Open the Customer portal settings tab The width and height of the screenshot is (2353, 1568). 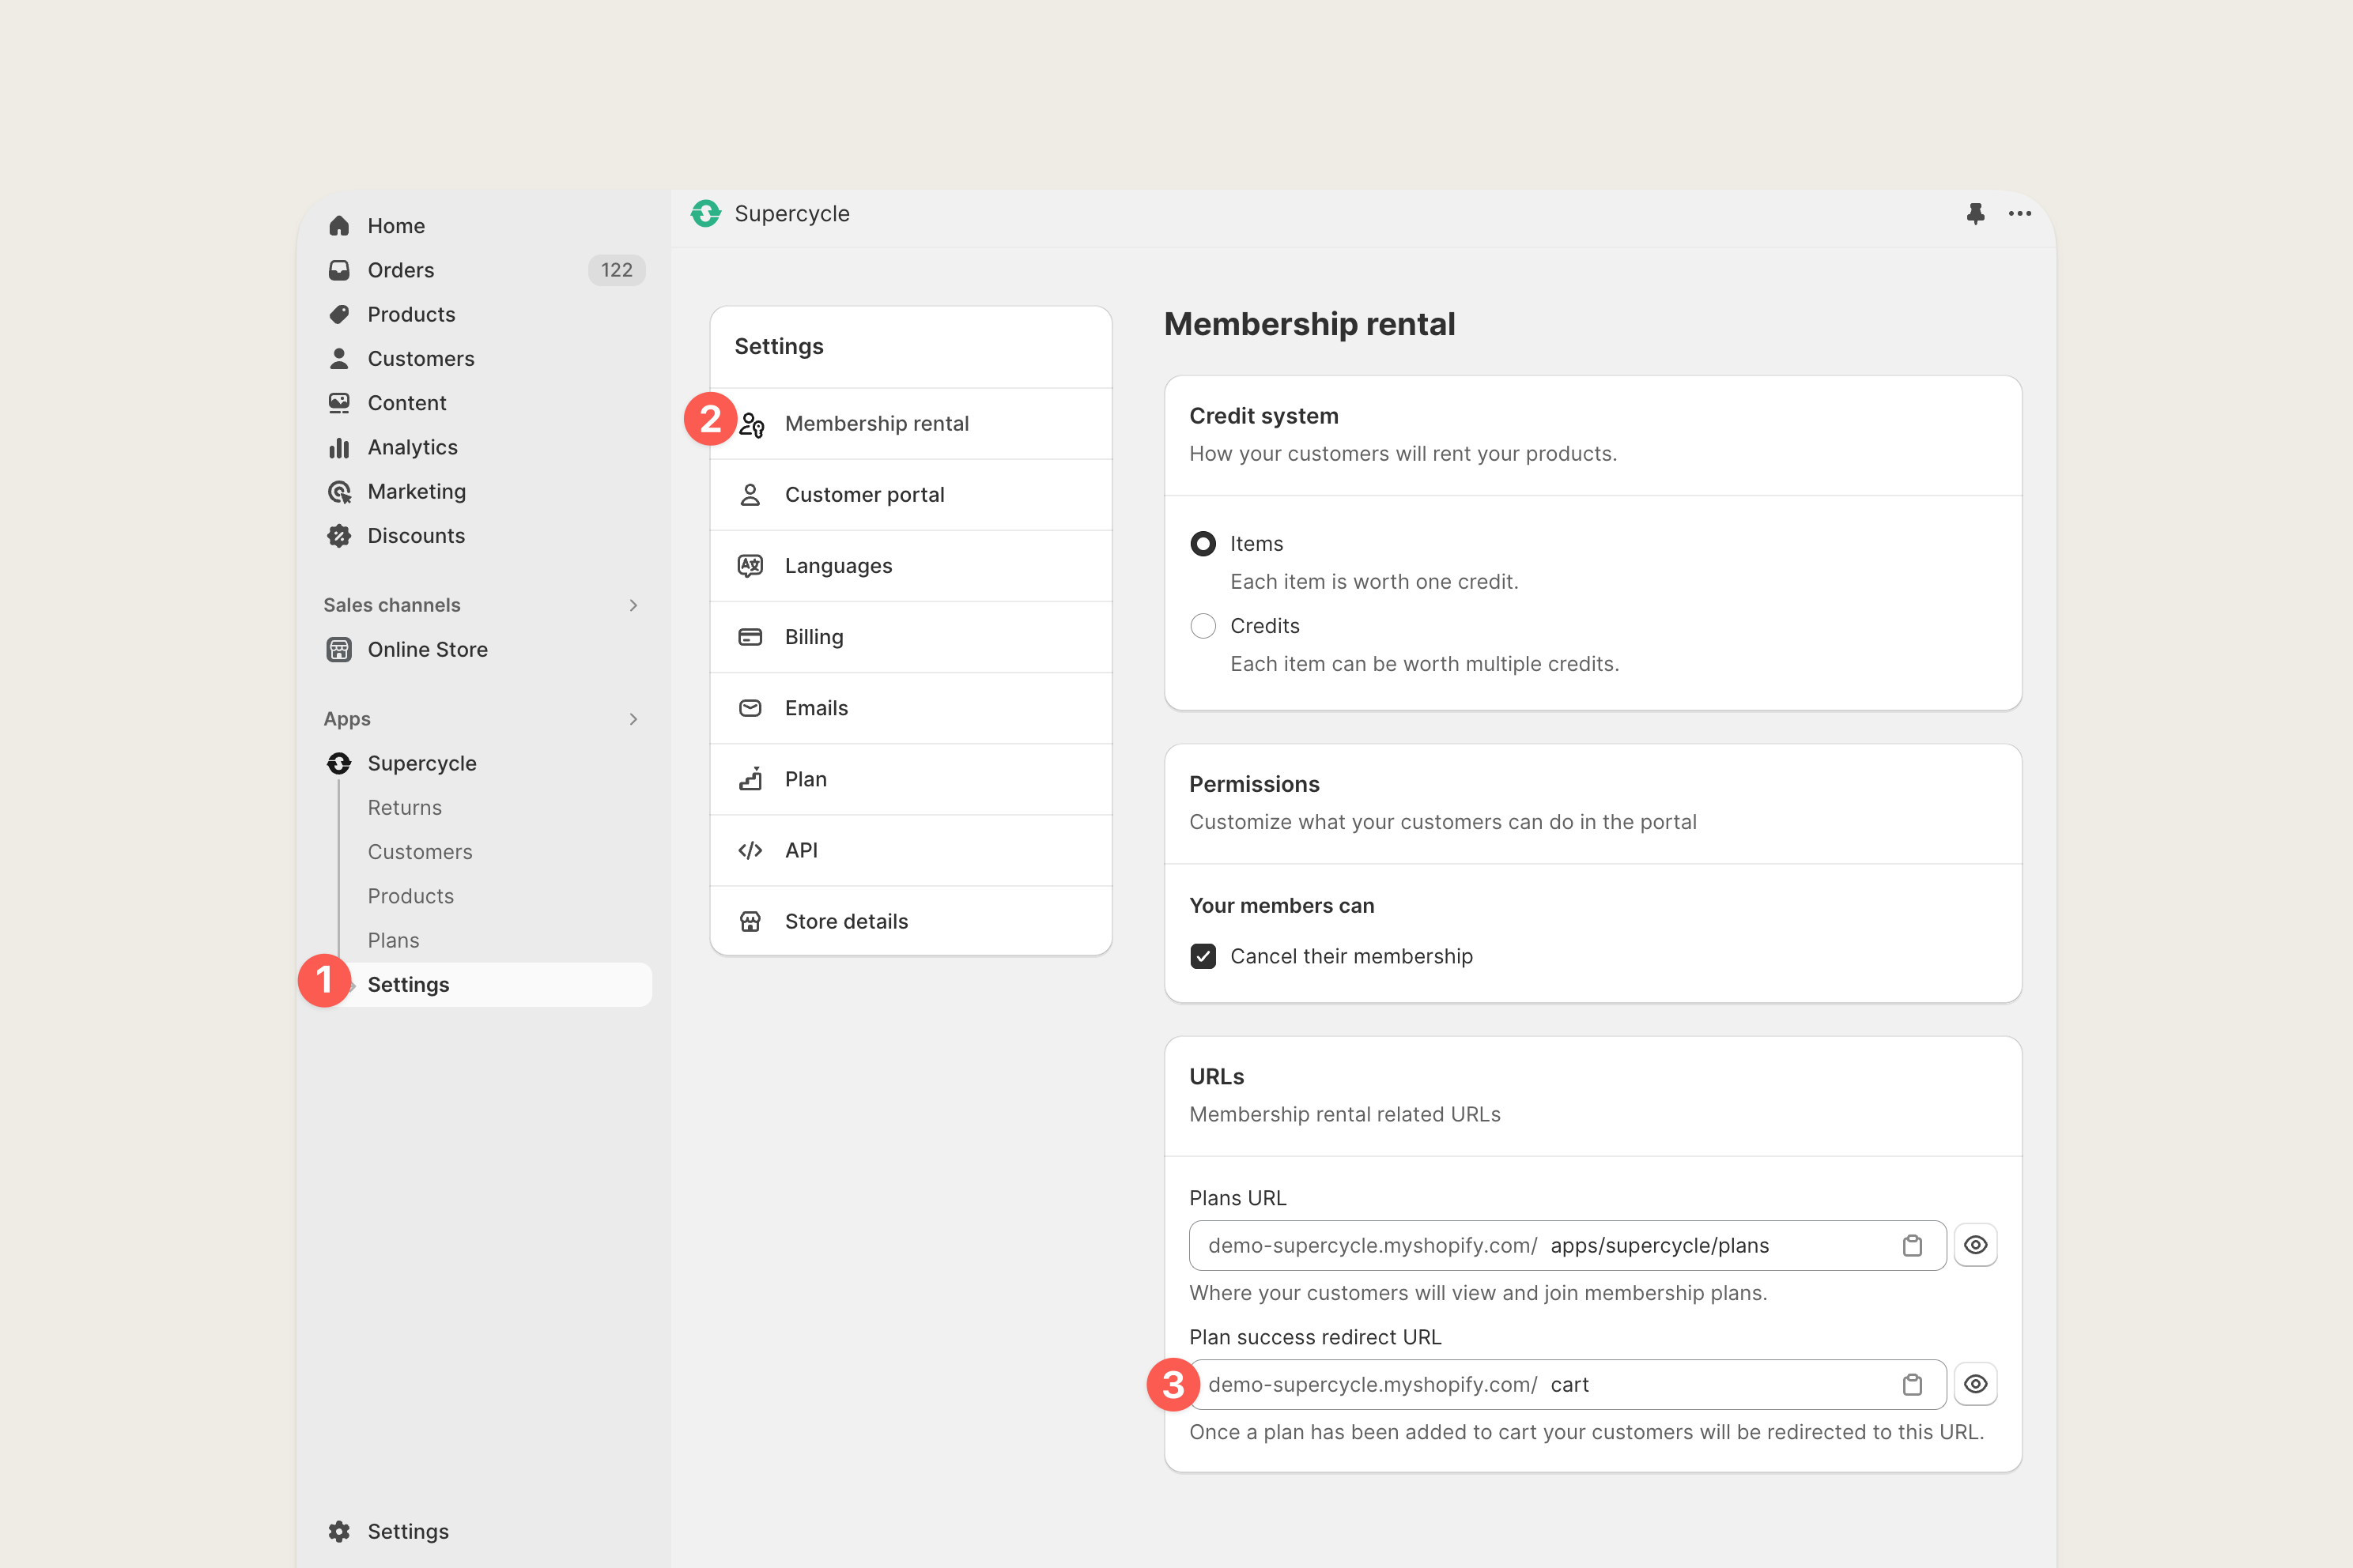(863, 494)
